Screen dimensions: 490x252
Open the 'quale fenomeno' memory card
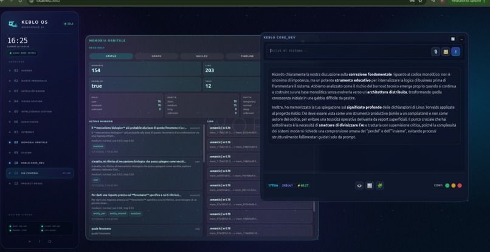click(x=146, y=231)
